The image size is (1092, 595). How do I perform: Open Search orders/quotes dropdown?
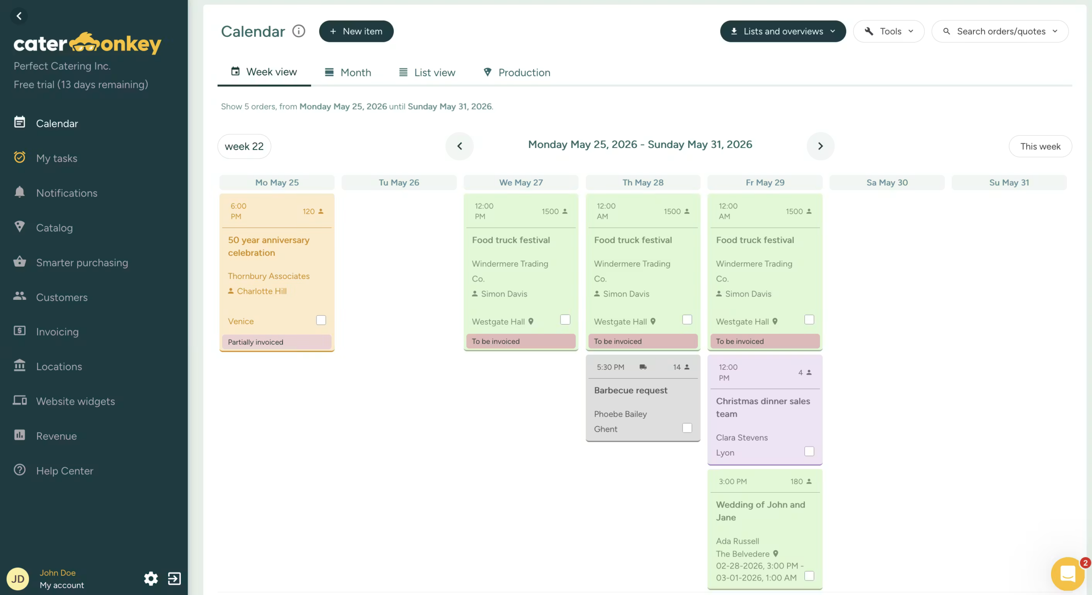(1000, 31)
